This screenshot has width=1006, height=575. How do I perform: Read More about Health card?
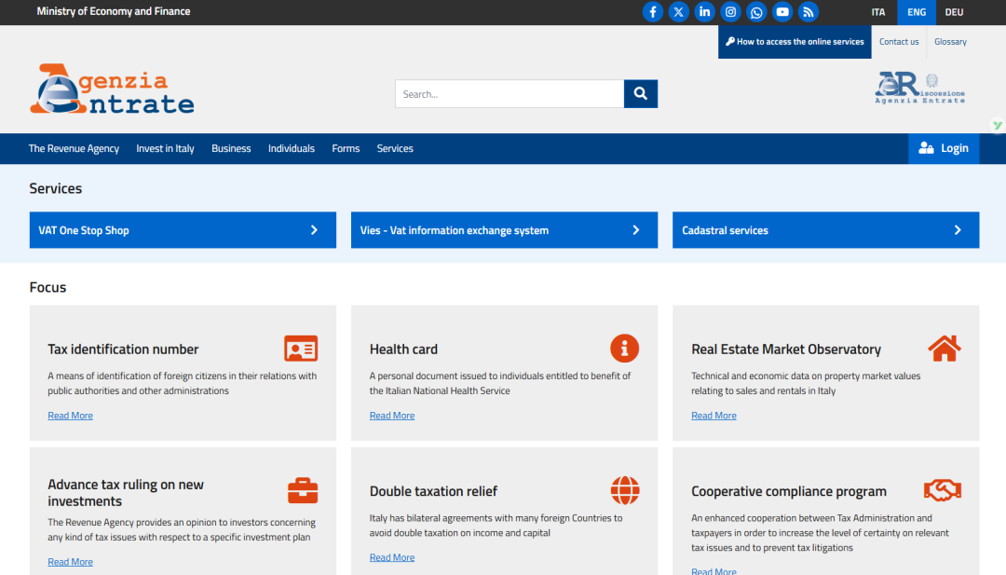tap(392, 416)
